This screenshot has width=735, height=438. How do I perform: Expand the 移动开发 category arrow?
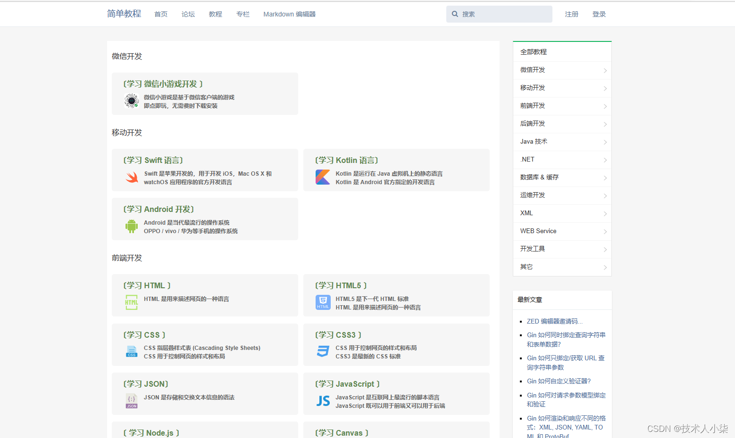(605, 89)
